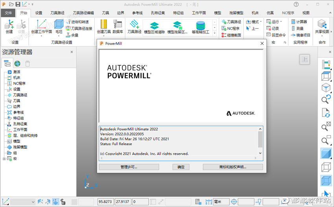Click the X coordinate field 95.8273

tap(105, 201)
